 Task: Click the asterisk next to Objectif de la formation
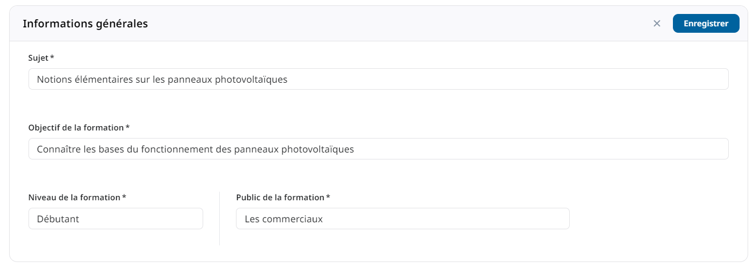tap(128, 127)
